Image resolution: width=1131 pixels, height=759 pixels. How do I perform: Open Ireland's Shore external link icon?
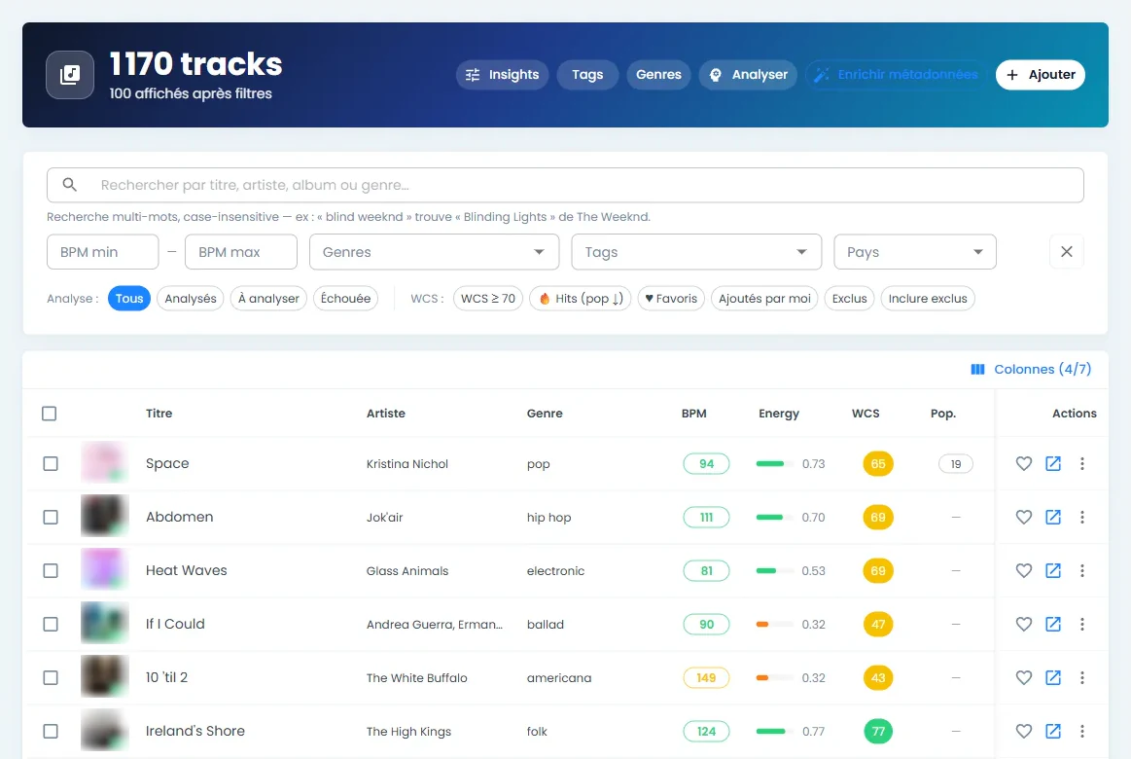[x=1053, y=731]
